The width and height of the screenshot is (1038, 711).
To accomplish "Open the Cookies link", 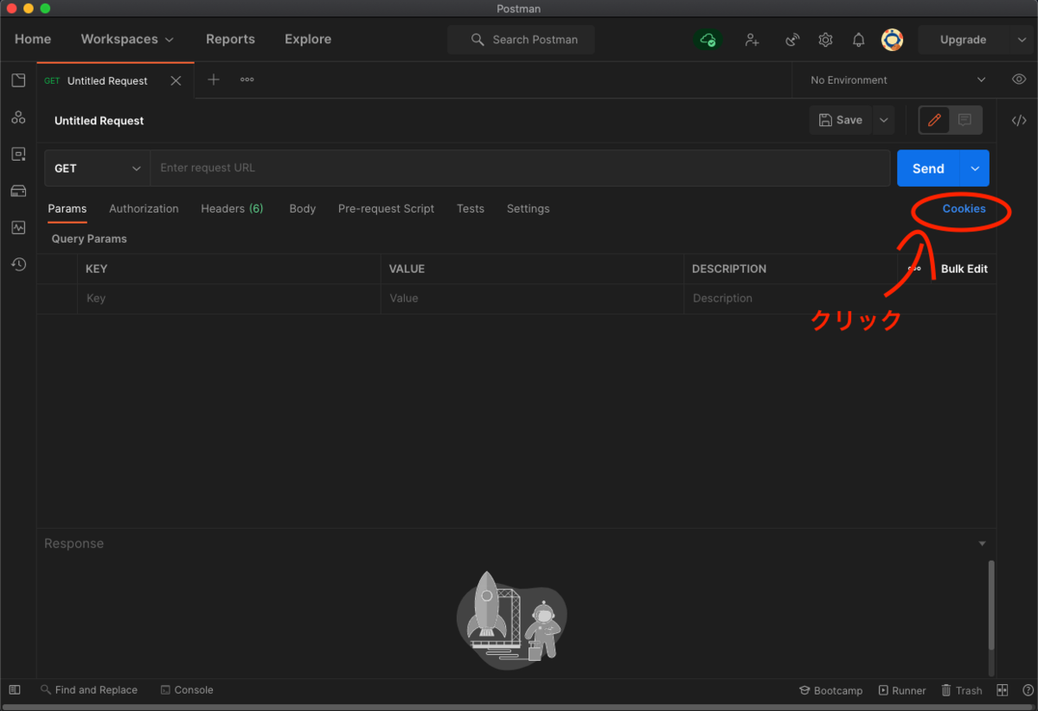I will click(x=964, y=209).
